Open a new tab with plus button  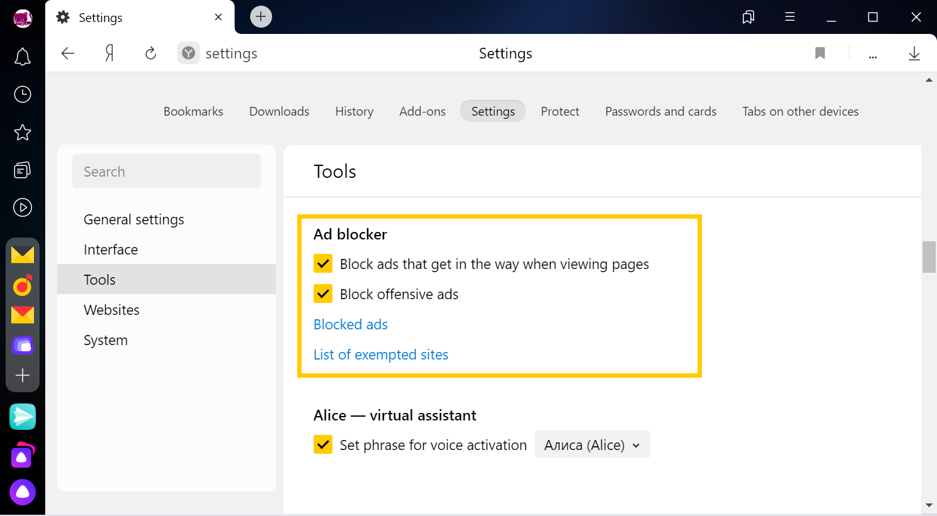pyautogui.click(x=261, y=17)
